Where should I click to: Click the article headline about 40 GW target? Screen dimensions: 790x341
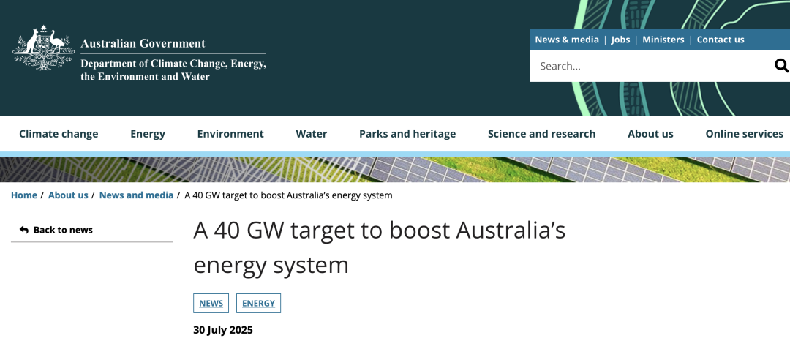(x=380, y=247)
